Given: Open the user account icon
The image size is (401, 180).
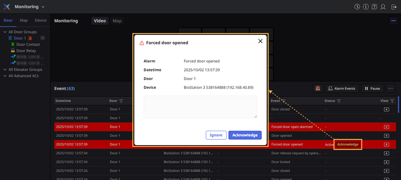Looking at the screenshot, I should [383, 7].
